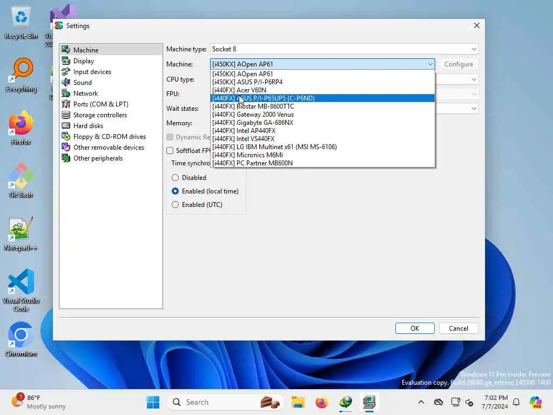Open the Copilot preview icon in taskbar
The image size is (553, 415).
(x=536, y=402)
